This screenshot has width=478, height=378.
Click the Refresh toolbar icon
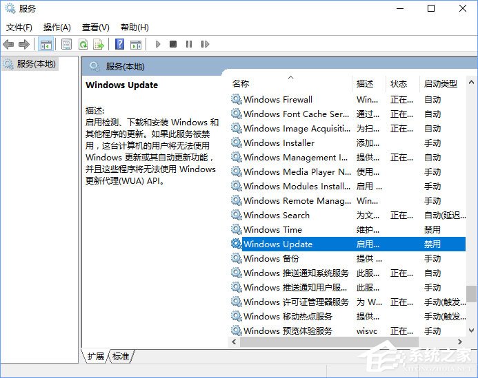(x=83, y=45)
